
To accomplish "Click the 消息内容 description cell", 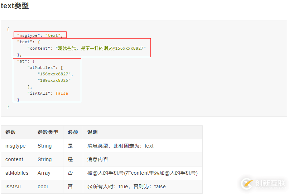I will pyautogui.click(x=98, y=159).
